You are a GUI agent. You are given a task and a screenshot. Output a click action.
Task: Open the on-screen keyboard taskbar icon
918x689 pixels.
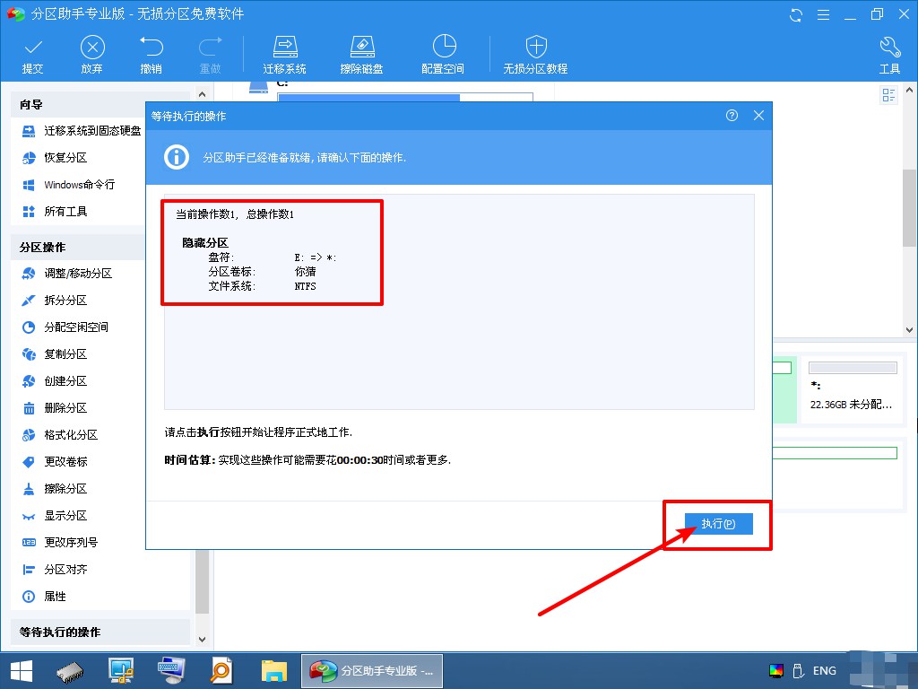pos(171,671)
